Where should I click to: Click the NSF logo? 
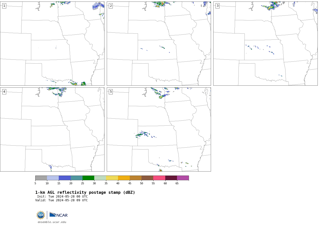click(40, 215)
